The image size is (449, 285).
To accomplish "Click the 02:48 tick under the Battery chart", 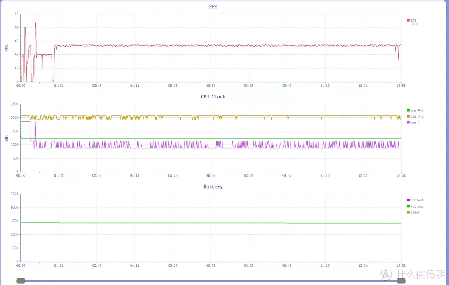I will click(x=97, y=265).
